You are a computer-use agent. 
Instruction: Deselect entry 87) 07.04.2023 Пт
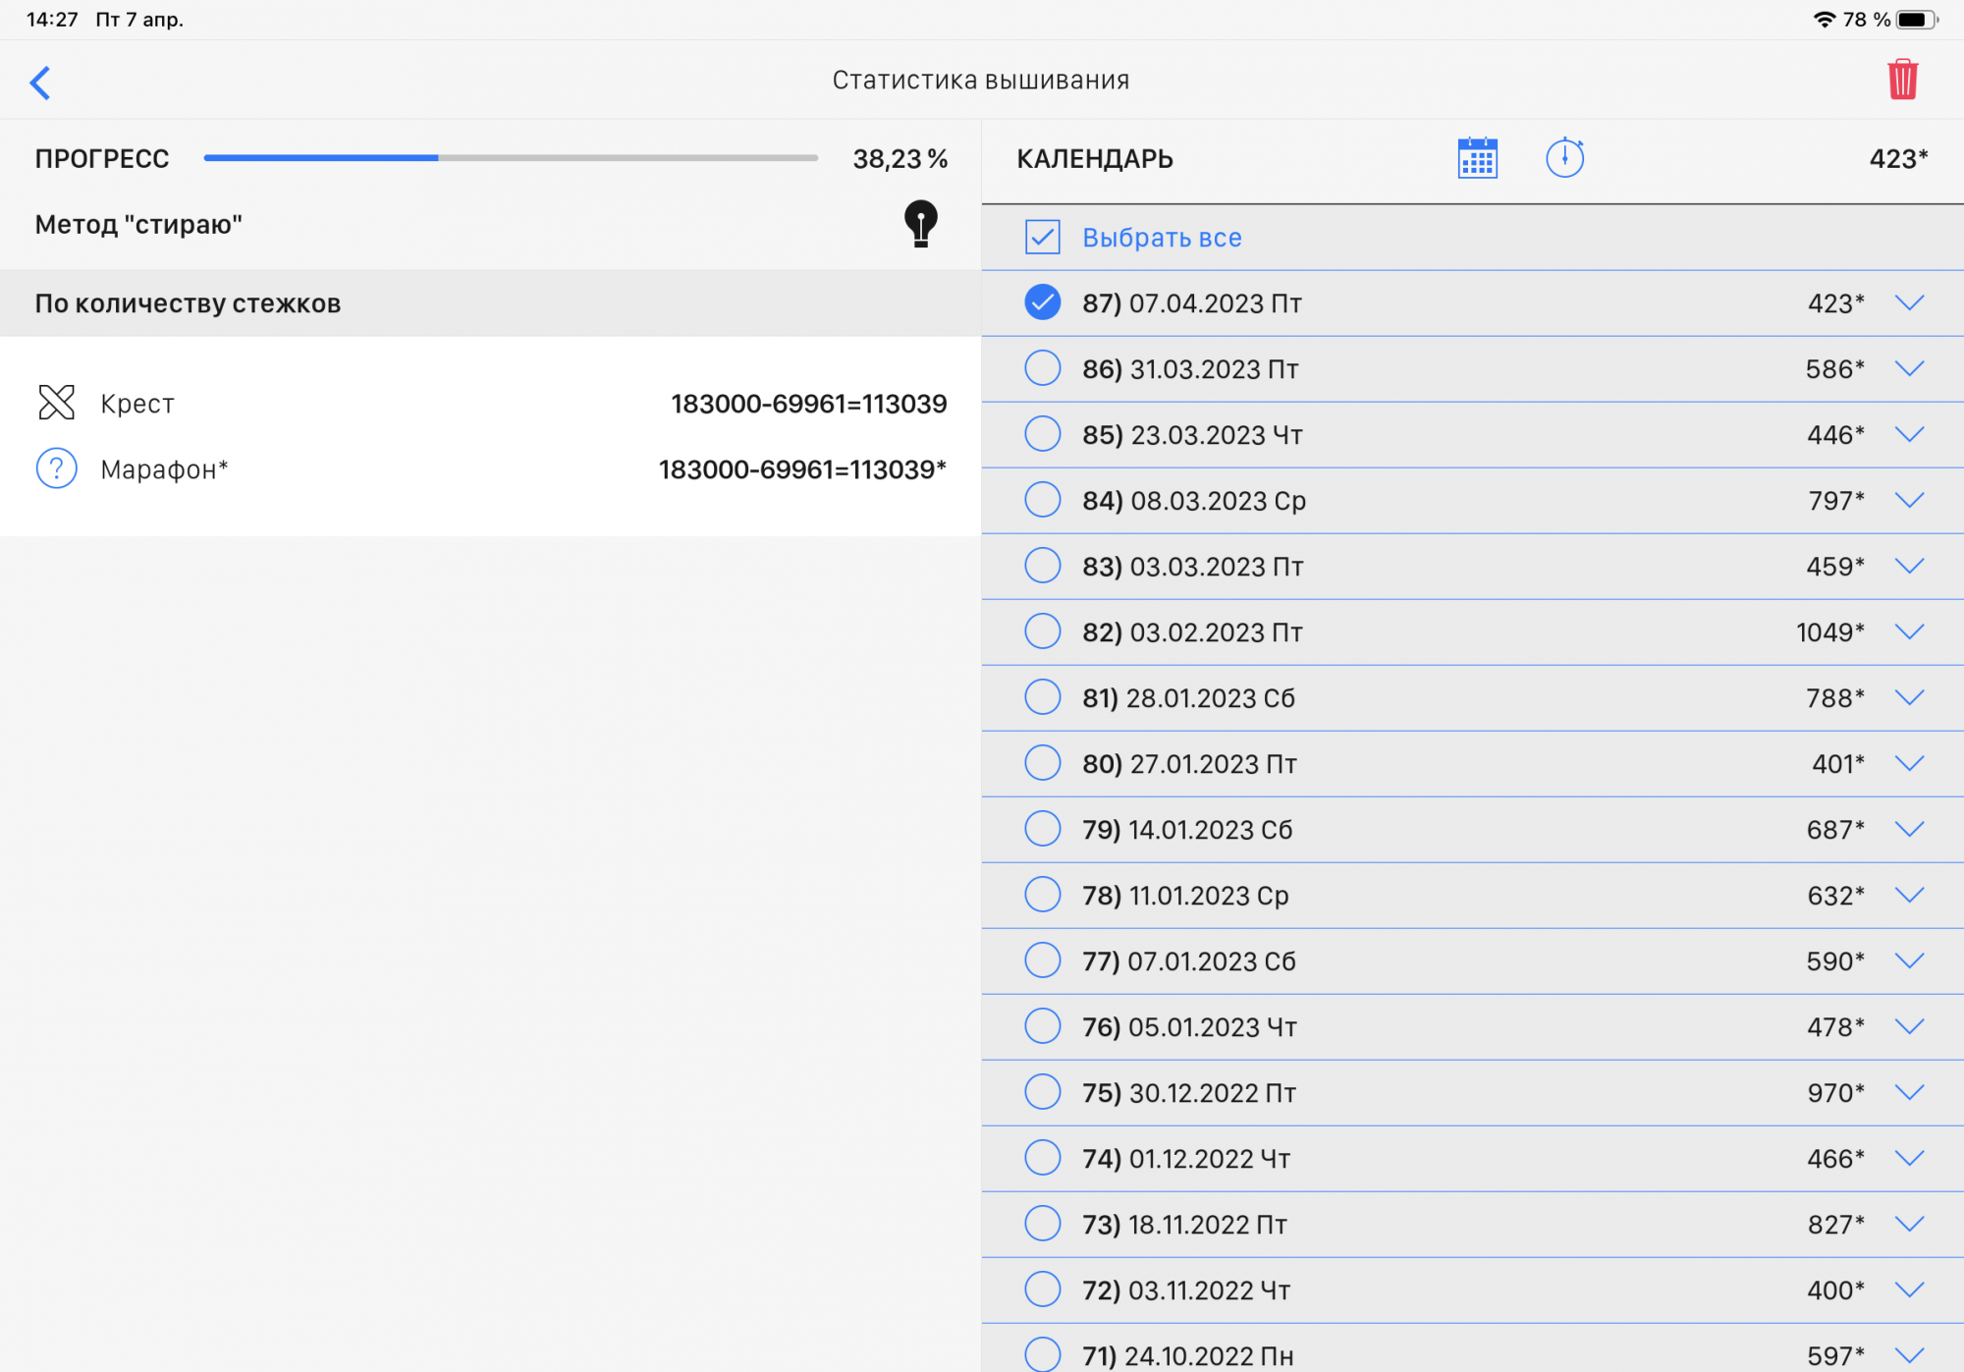1042,302
